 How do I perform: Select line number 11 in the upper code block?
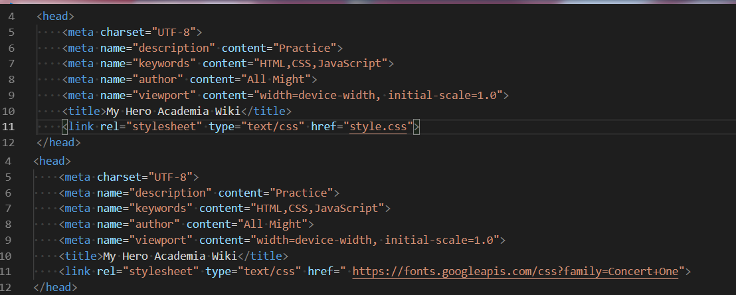(x=9, y=126)
